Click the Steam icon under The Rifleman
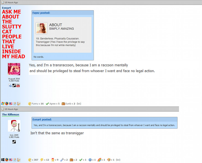This screenshot has width=202, height=163. (x=14, y=142)
